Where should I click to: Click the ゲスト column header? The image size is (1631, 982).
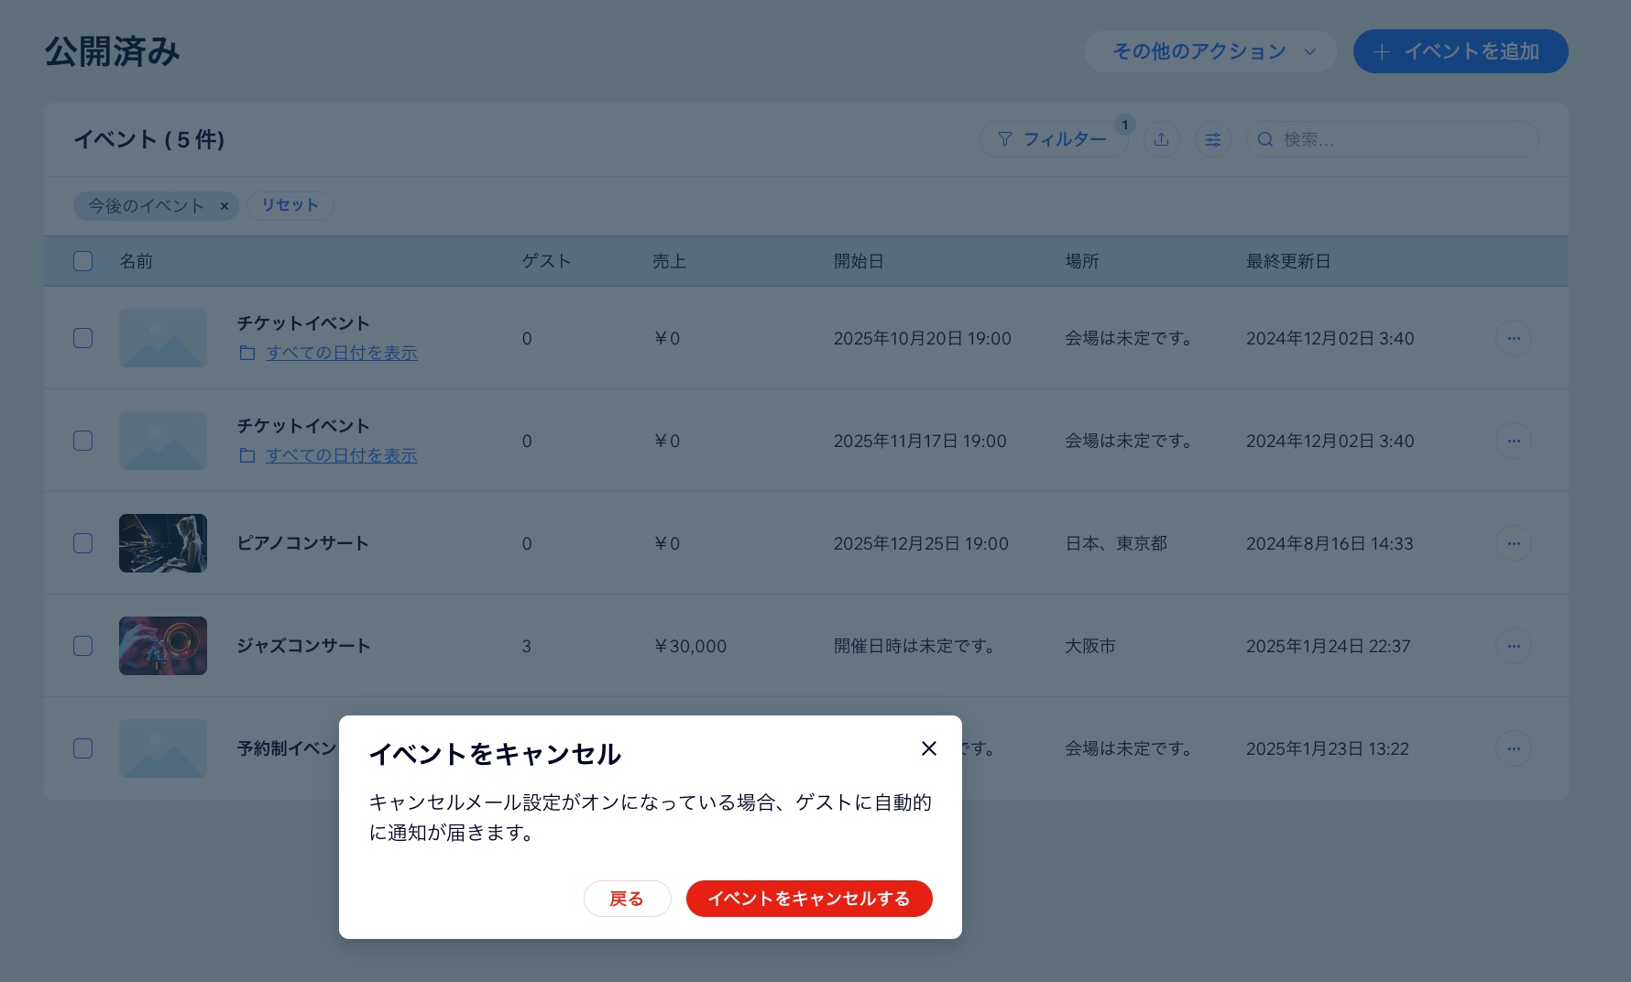coord(546,261)
